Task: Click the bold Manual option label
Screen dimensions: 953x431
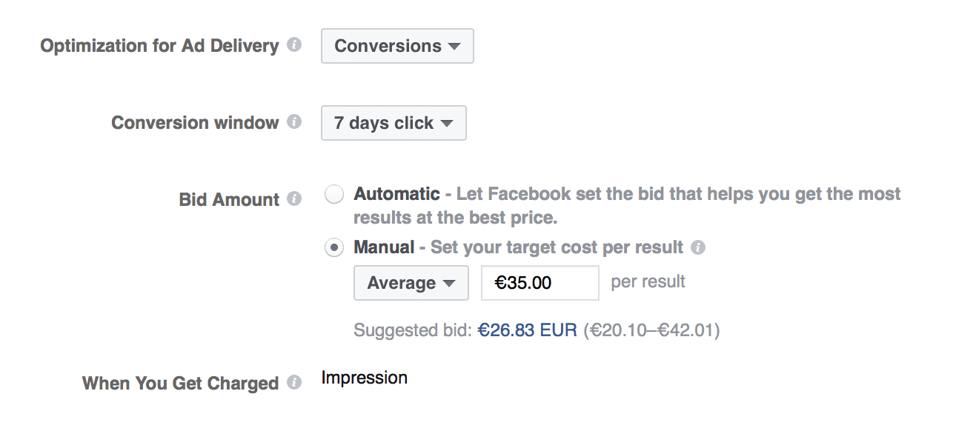Action: 384,247
